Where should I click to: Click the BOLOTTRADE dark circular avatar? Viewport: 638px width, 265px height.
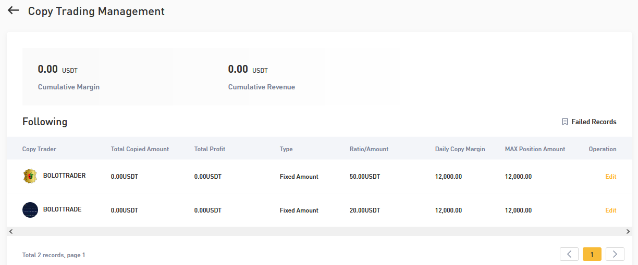click(30, 210)
